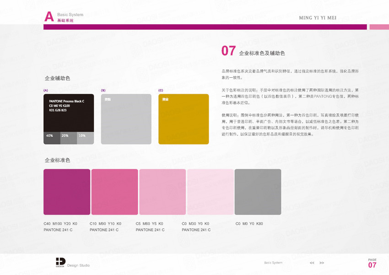
Task: Choose the 10% black tint swatch
Action: (x=85, y=138)
